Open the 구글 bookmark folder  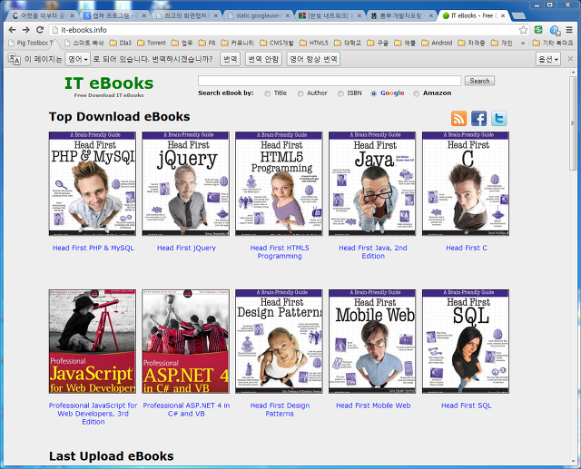pos(378,43)
